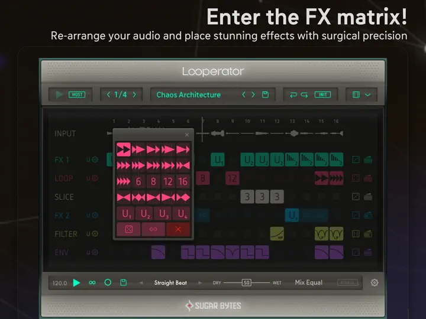Image resolution: width=426 pixels, height=319 pixels.
Task: Click the second looping arrow beside INIT
Action: [x=304, y=95]
